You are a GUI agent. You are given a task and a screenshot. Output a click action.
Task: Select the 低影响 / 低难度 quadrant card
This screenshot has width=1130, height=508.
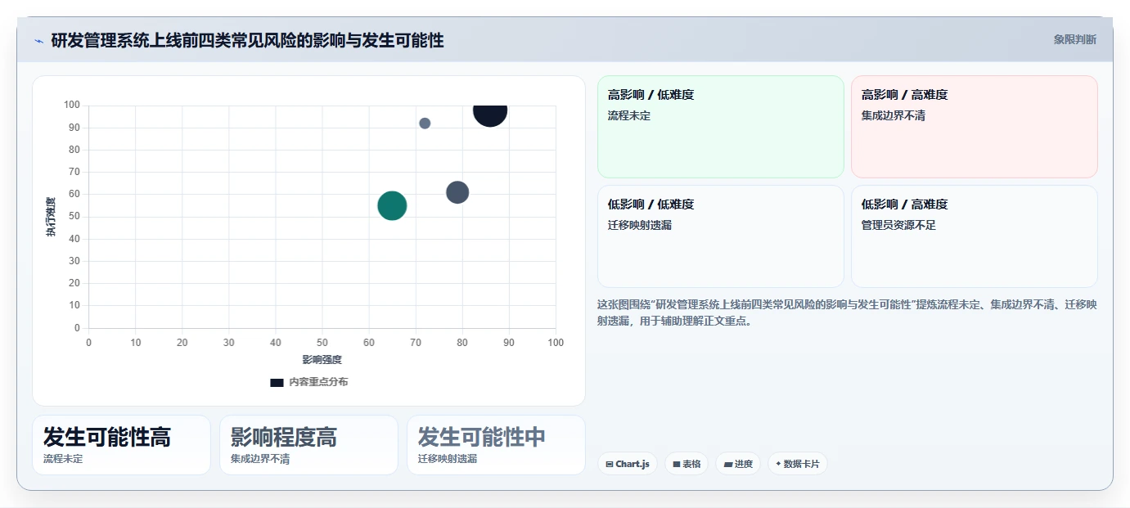coord(720,236)
